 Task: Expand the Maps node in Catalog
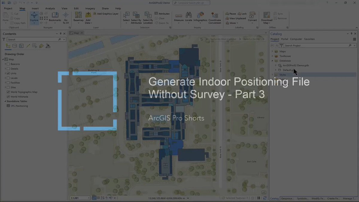[x=272, y=51]
